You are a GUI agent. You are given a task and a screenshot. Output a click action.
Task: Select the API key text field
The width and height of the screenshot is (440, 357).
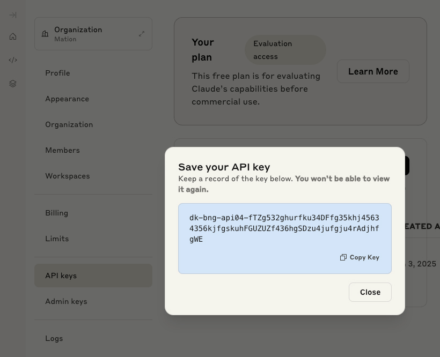pos(284,228)
